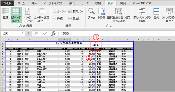Click 選択範囲に合わせて拡大/縮小
The height and width of the screenshot is (92, 175).
(119, 15)
